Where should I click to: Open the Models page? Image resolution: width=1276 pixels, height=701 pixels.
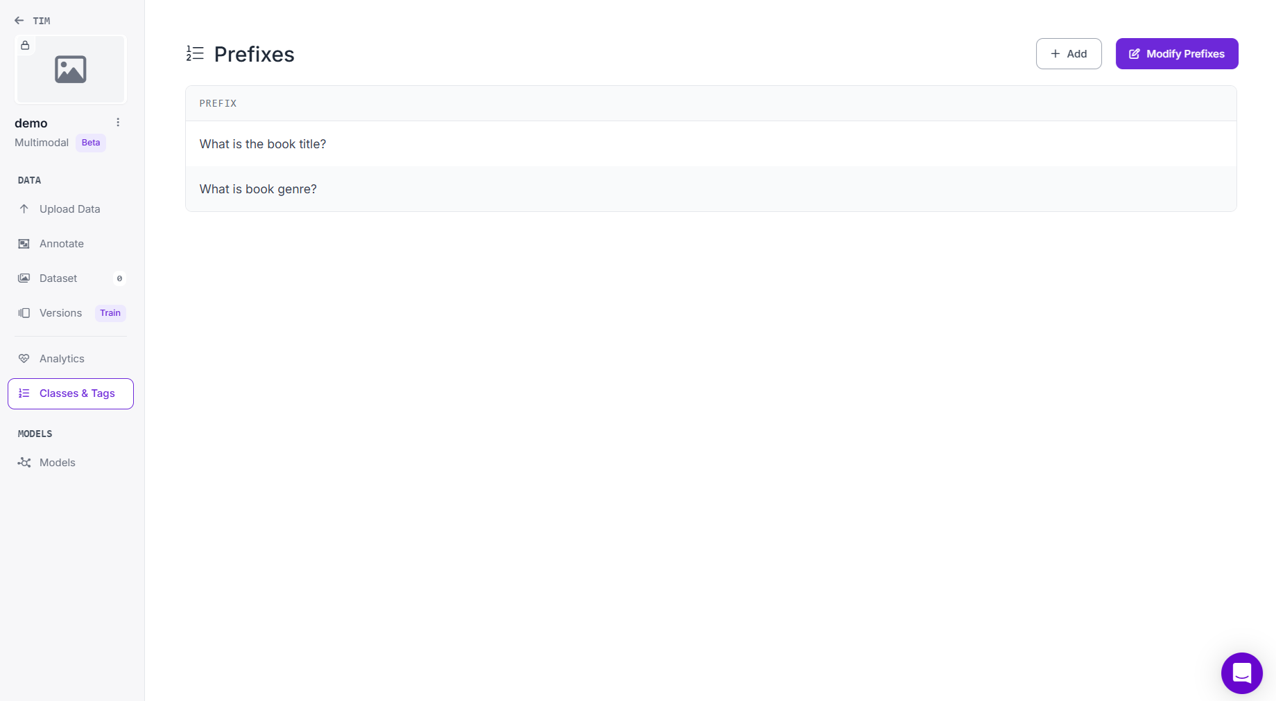tap(58, 463)
